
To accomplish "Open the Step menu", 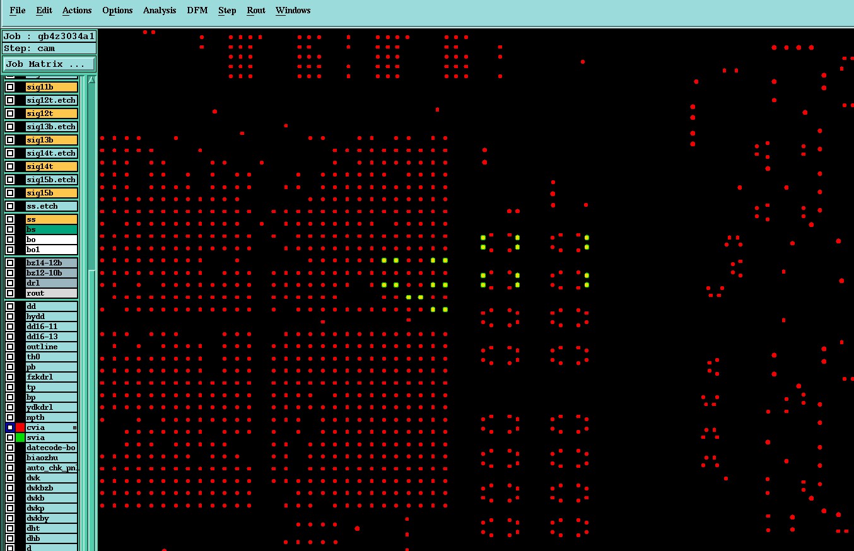I will pos(227,10).
